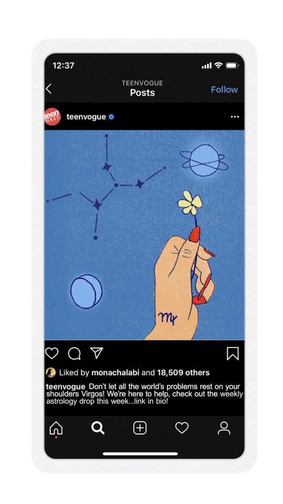Tap teenvogue username in the caption

pos(66,386)
